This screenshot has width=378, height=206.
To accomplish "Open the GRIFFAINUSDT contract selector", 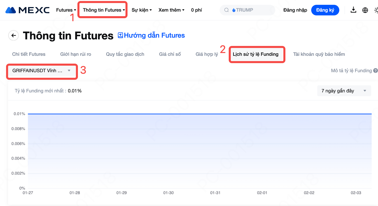I will tap(42, 71).
